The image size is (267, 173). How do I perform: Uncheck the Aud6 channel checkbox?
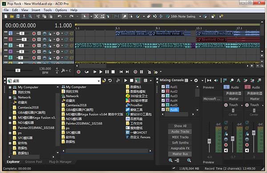163,110
